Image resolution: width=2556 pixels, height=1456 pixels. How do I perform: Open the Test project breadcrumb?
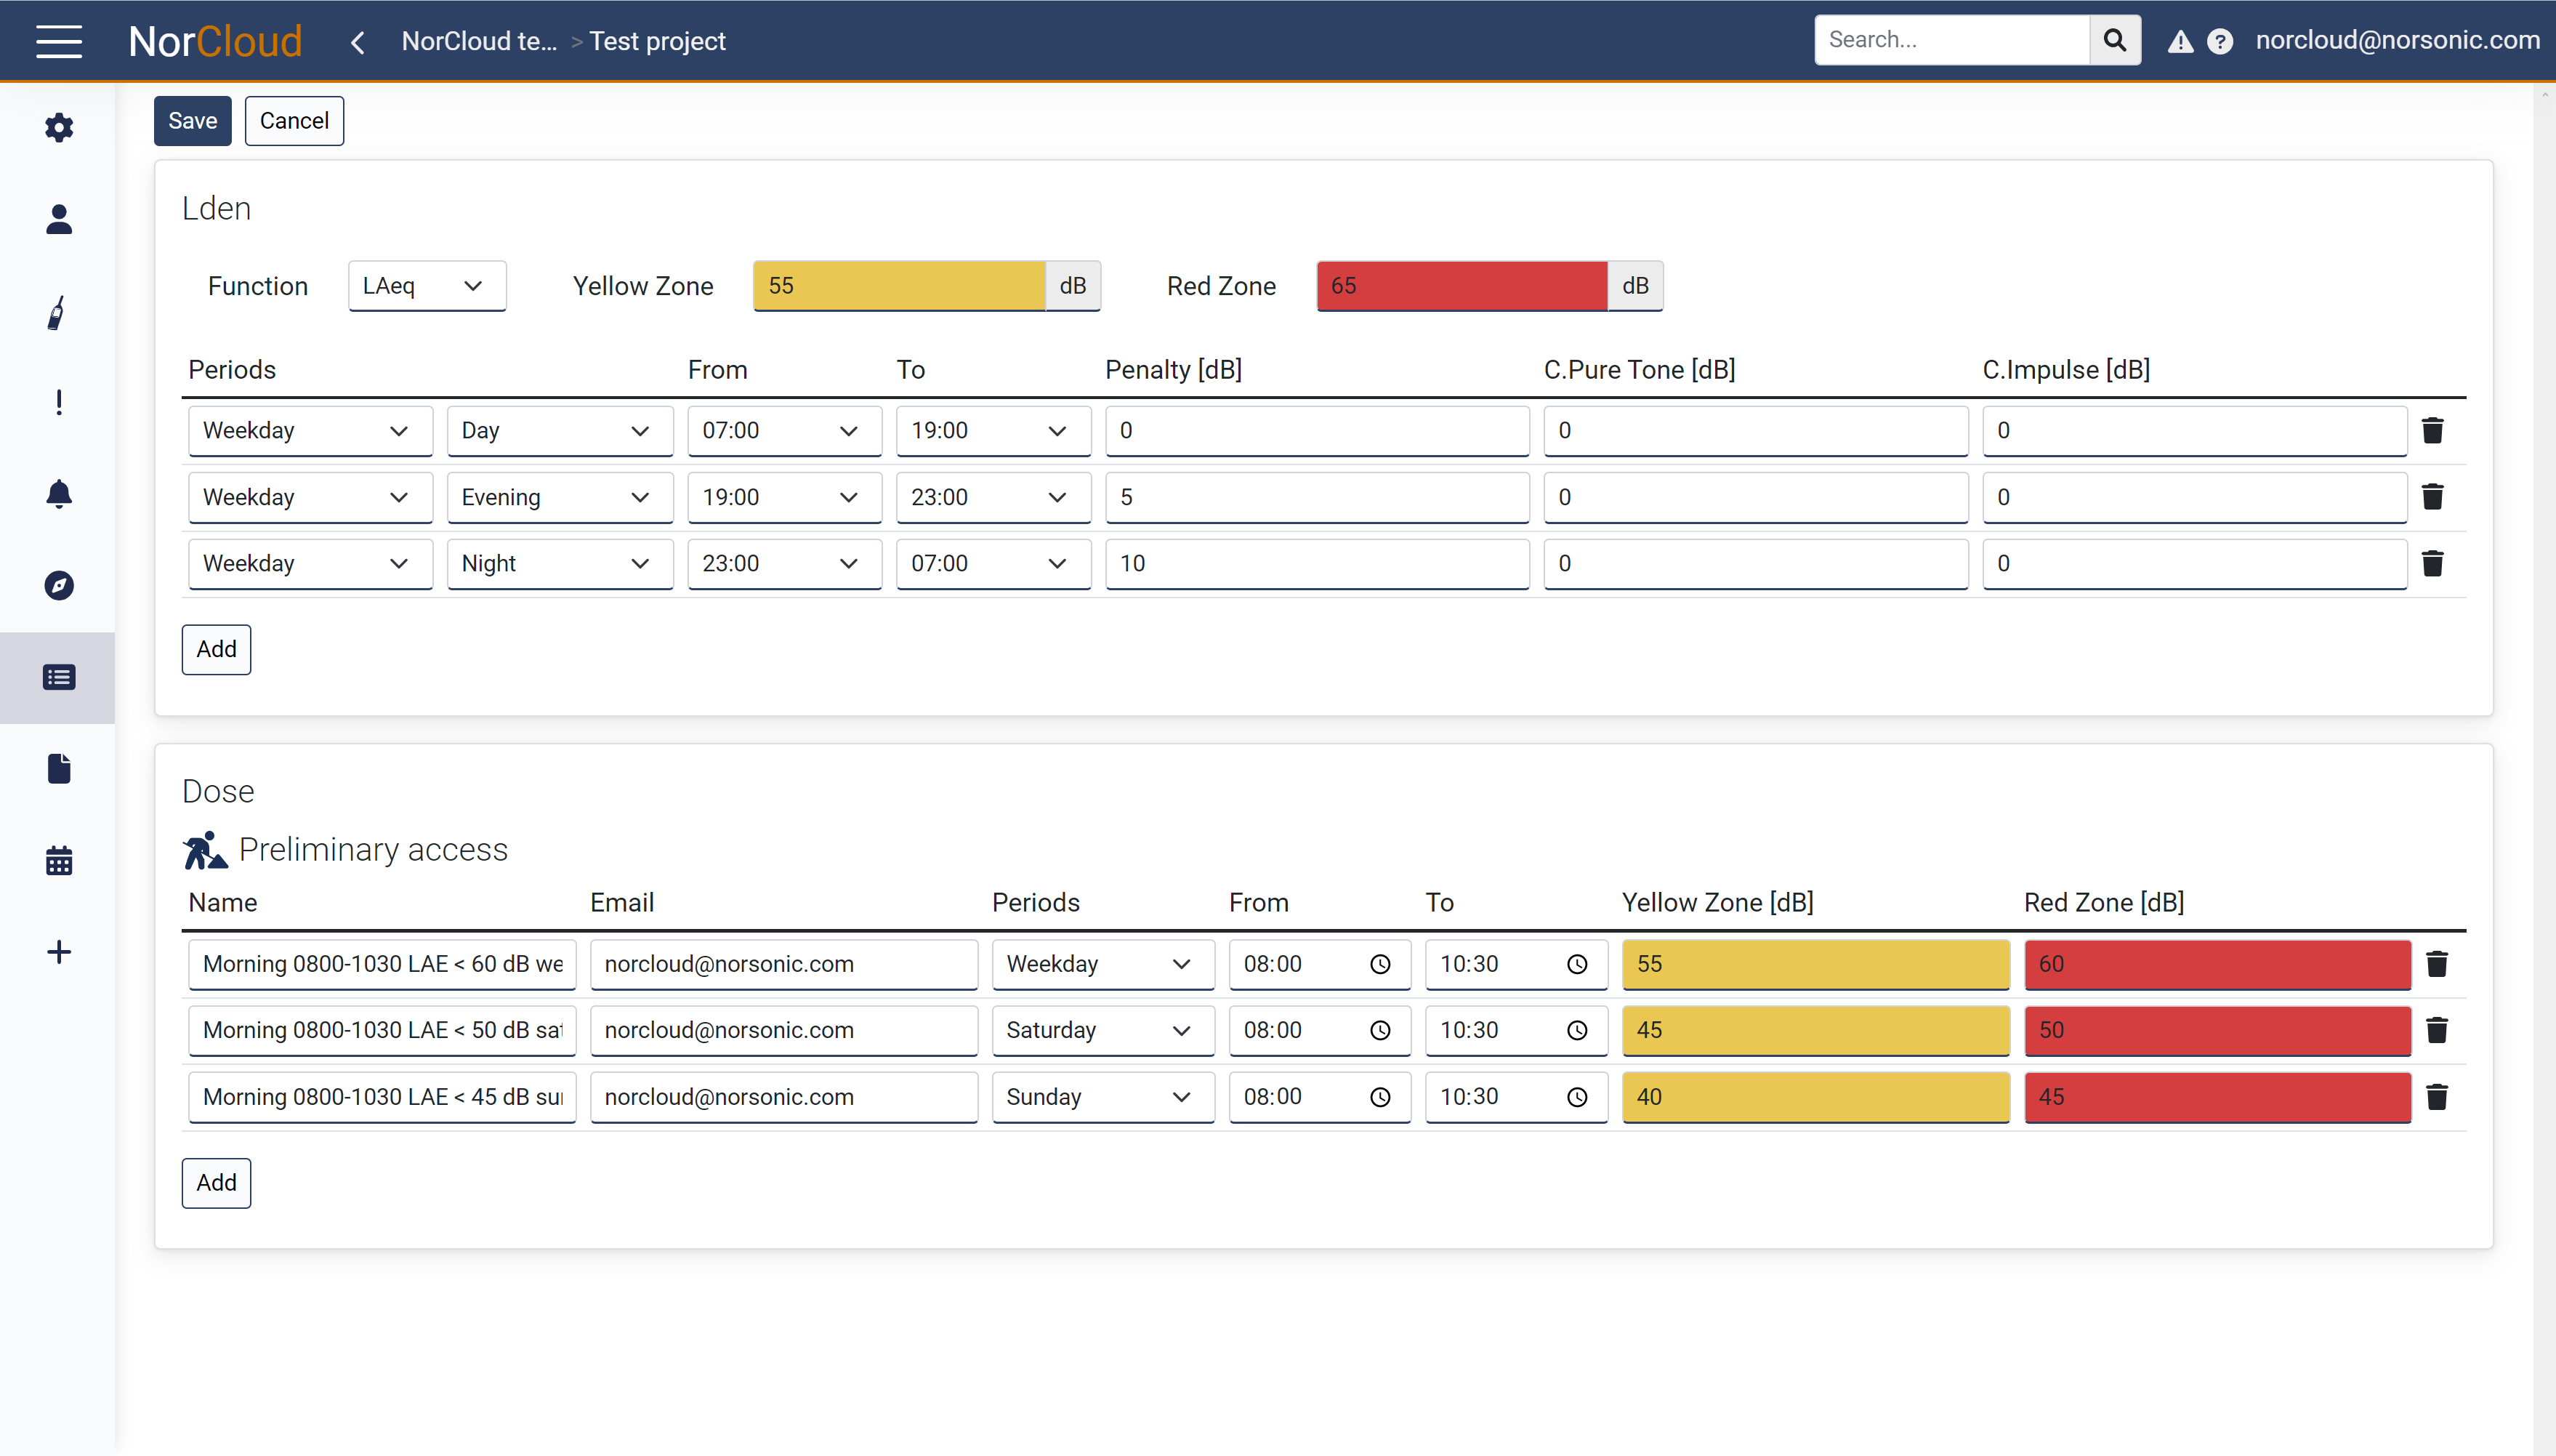point(657,41)
